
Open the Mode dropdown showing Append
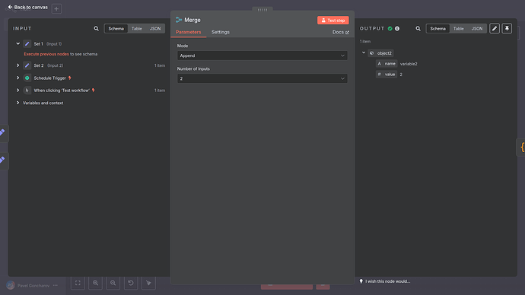coord(262,56)
